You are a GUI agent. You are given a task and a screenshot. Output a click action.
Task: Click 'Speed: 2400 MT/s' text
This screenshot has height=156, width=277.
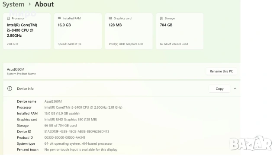70,44
